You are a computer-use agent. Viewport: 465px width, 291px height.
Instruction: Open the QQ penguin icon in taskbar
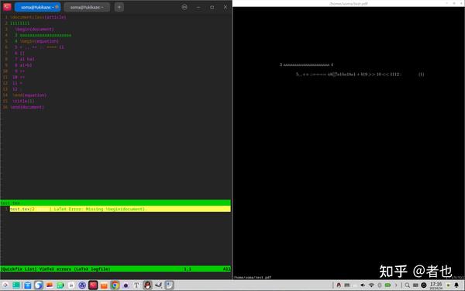tap(147, 286)
